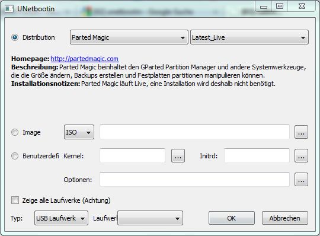The width and height of the screenshot is (320, 236).
Task: Focus the Initrd input field
Action: [x=257, y=156]
